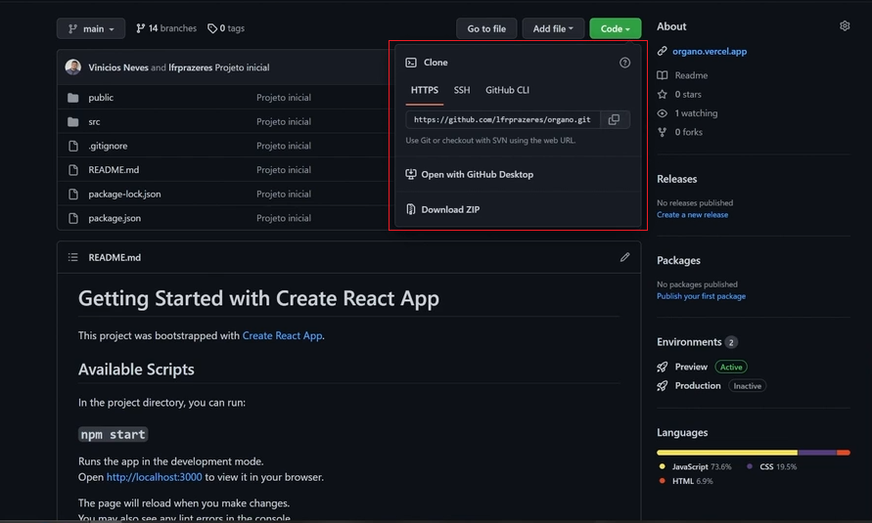Image resolution: width=872 pixels, height=523 pixels.
Task: Click the src folder icon
Action: 72,121
